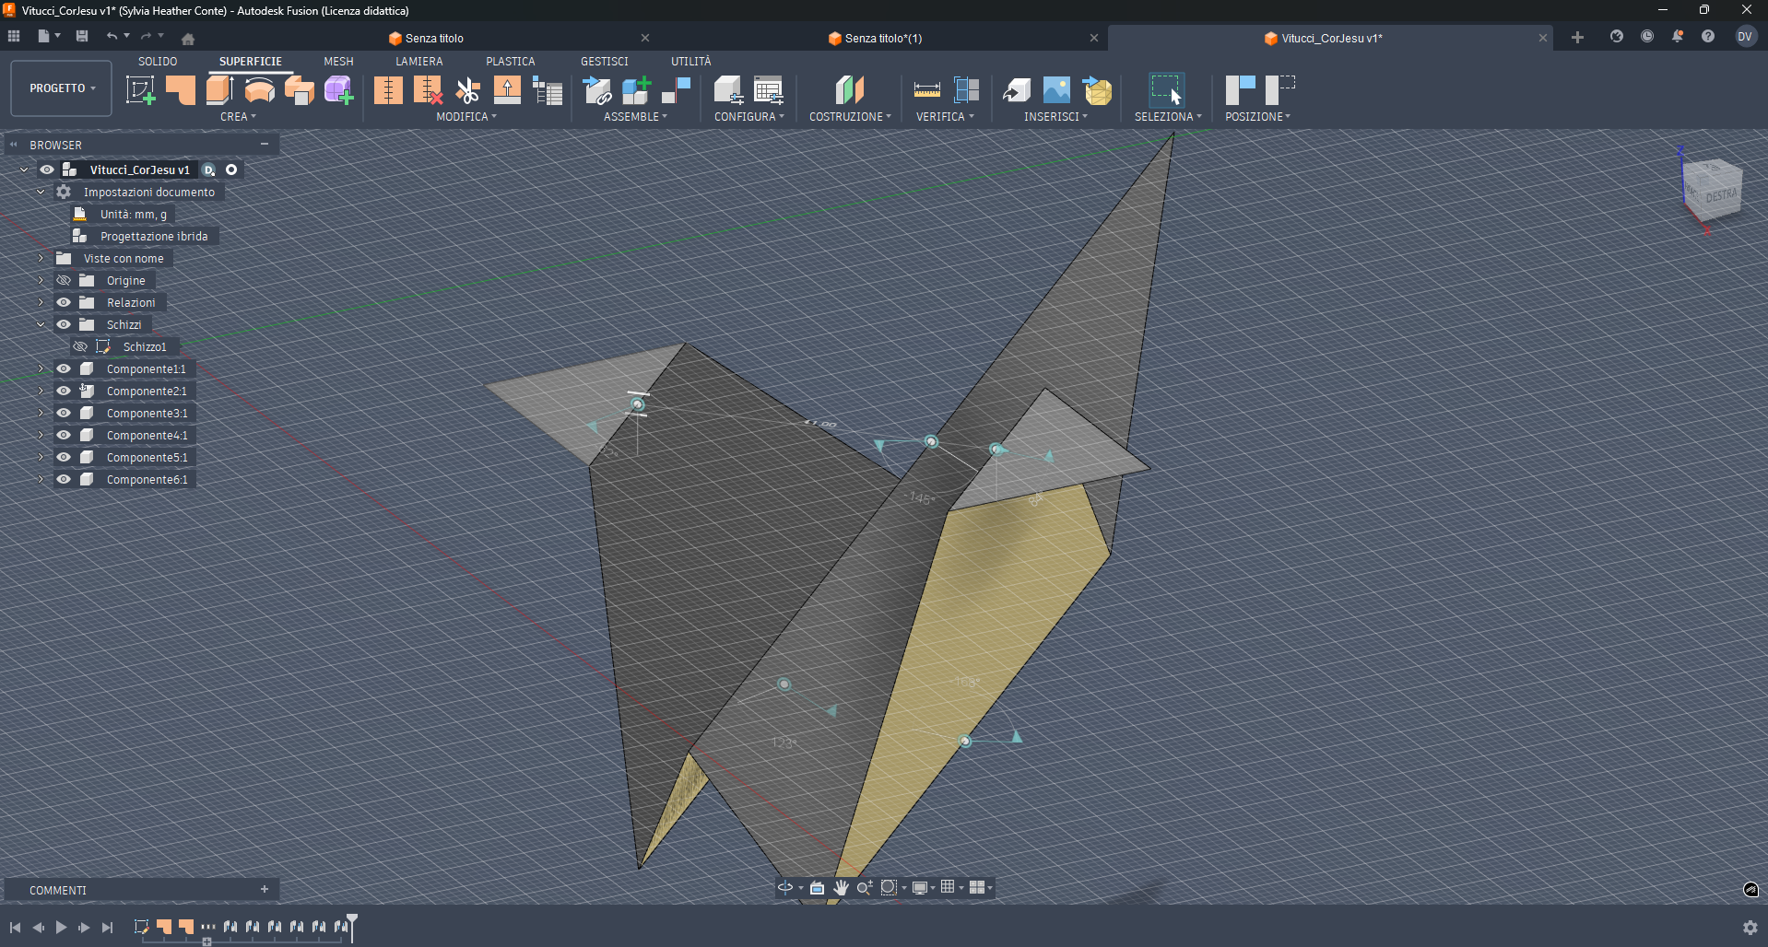Create a new component in Assemble group

[x=635, y=89]
